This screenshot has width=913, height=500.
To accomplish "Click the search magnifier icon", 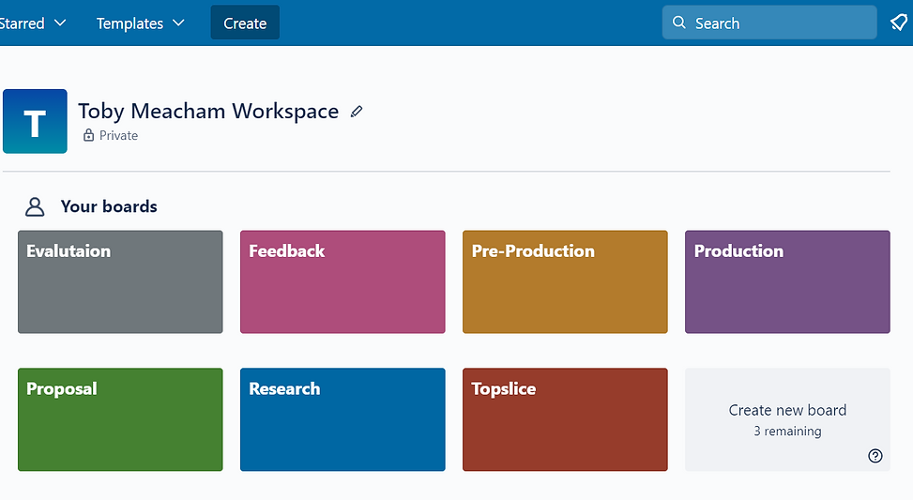I will 679,23.
